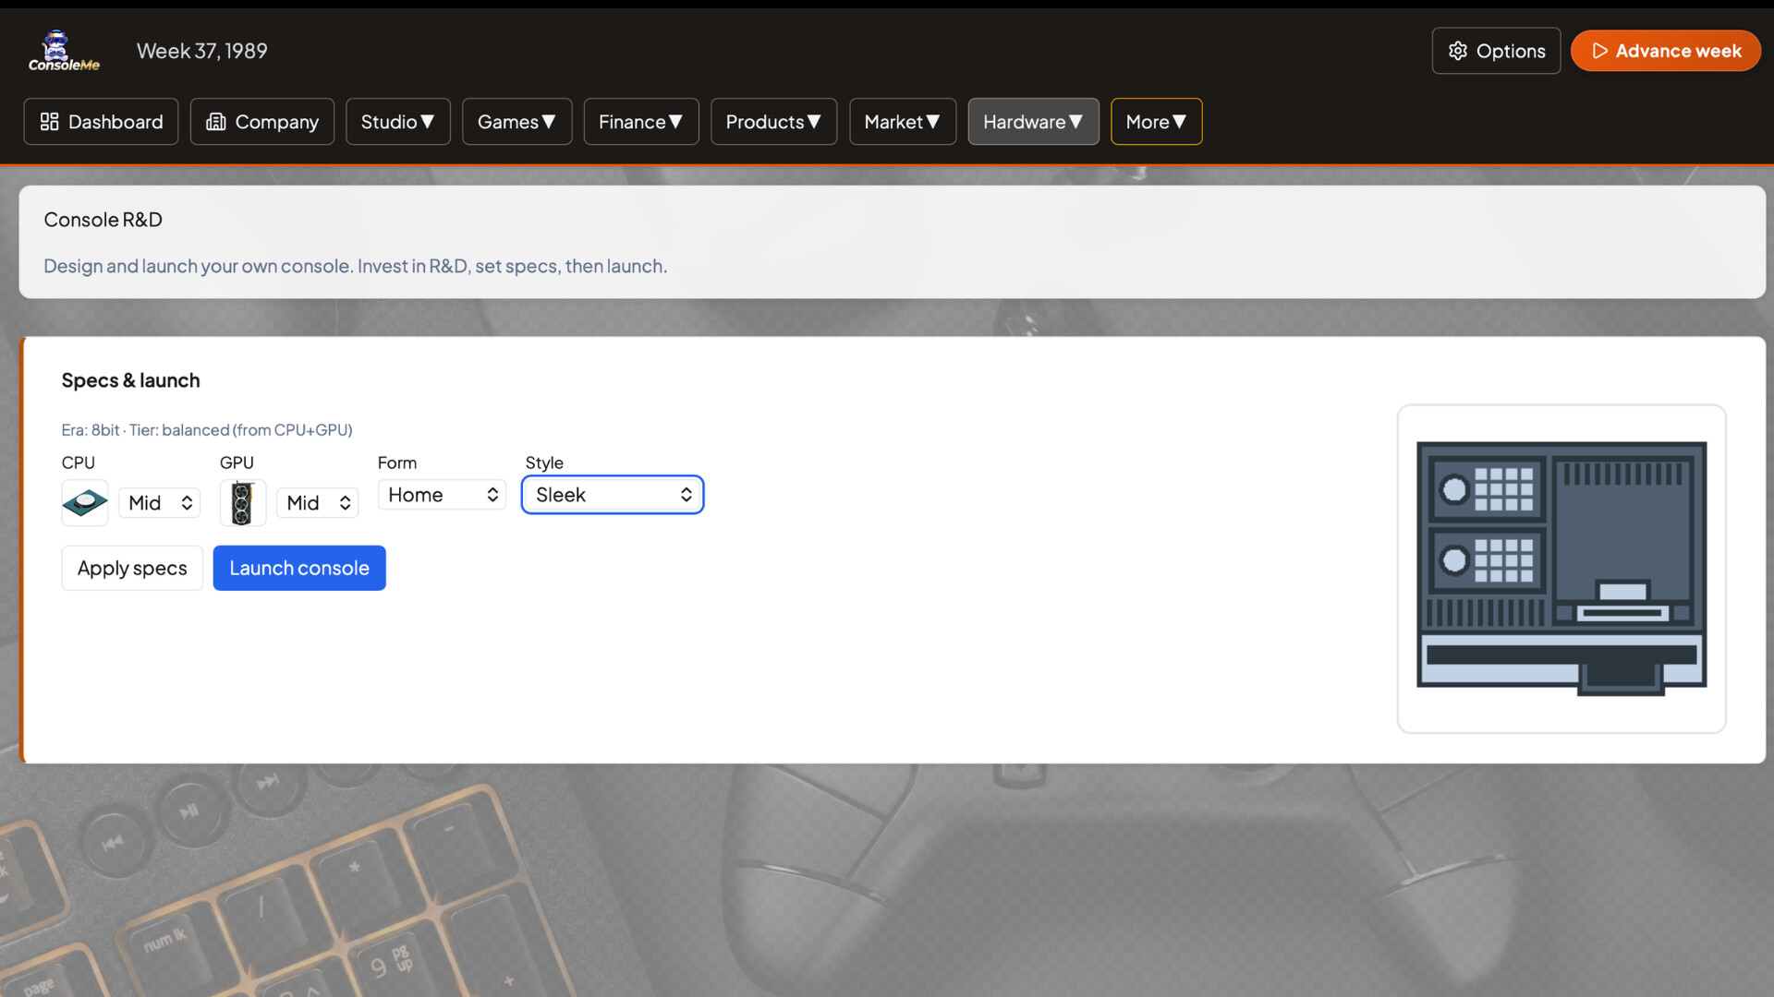1774x997 pixels.
Task: Open the Studio dropdown menu
Action: (x=397, y=121)
